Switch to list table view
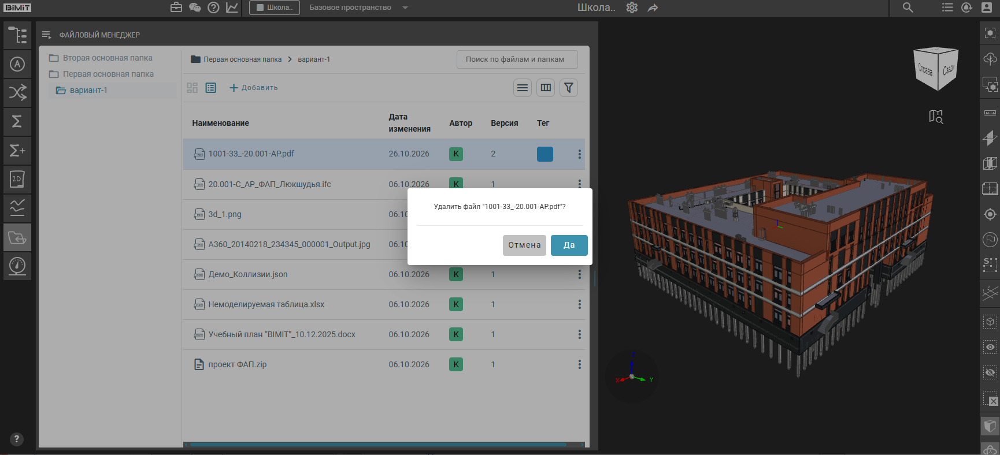This screenshot has width=1000, height=455. click(x=211, y=88)
